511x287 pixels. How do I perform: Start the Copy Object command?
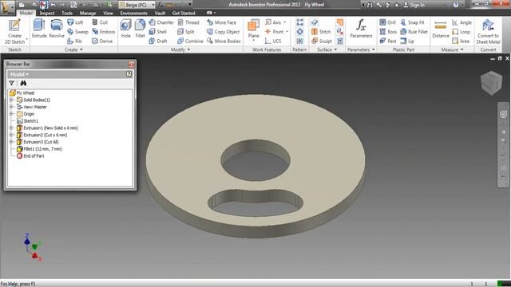224,32
